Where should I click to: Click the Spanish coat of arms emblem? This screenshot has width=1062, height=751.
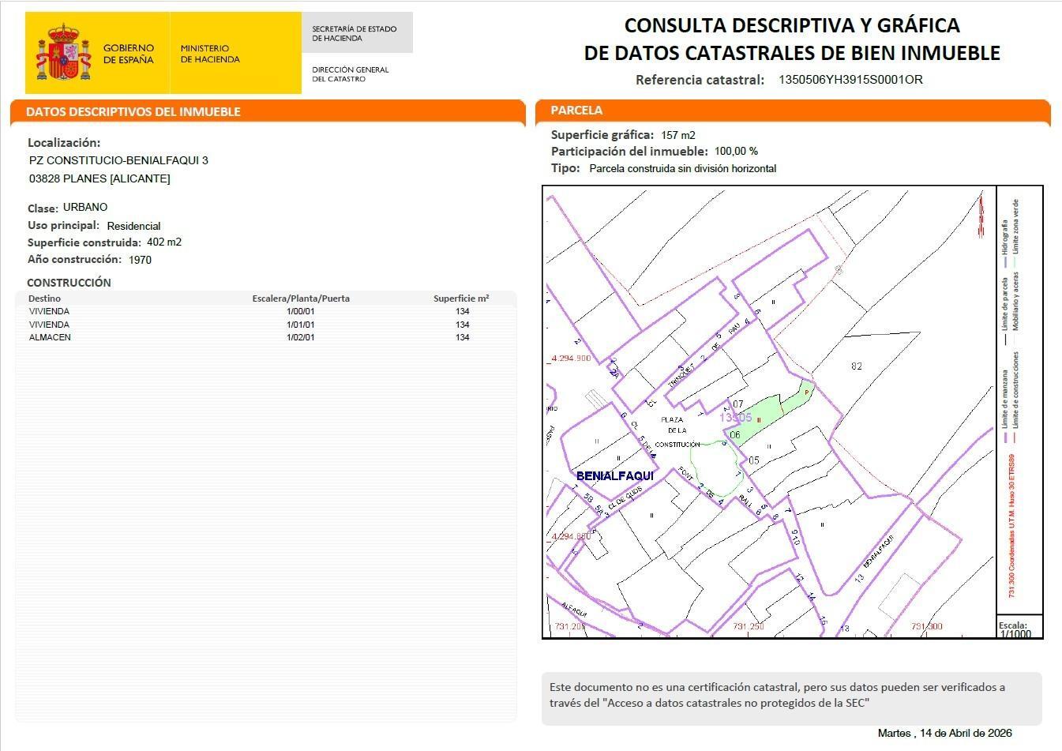(x=62, y=53)
